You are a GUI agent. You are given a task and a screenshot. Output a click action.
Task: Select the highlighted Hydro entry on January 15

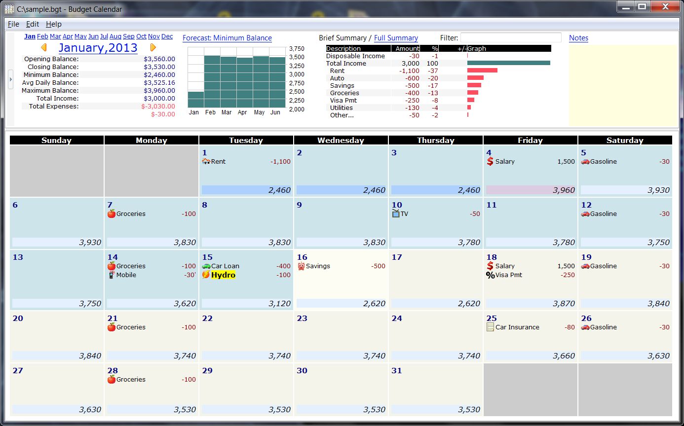[223, 275]
